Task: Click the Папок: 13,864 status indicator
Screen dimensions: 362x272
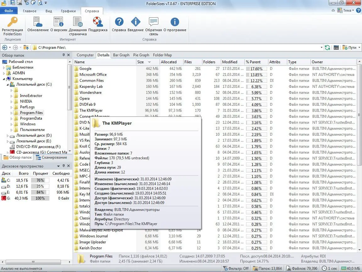Action: [268, 268]
